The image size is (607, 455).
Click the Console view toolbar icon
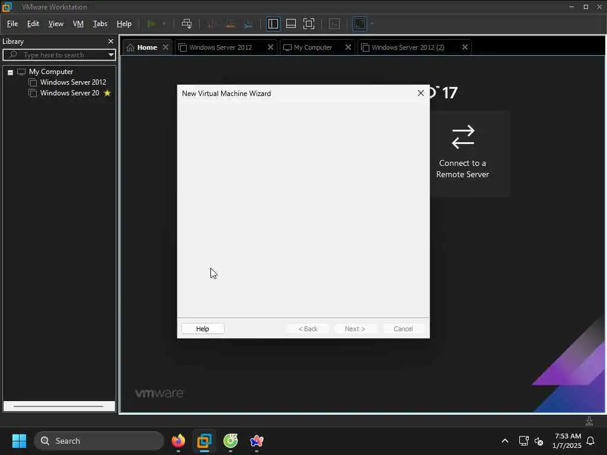coord(334,24)
